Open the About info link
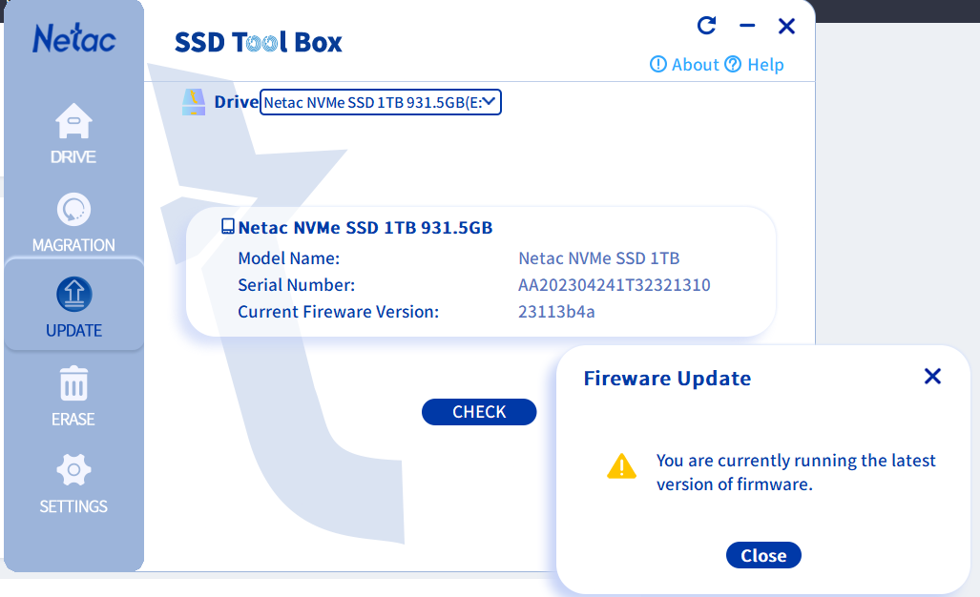The image size is (980, 597). 684,64
